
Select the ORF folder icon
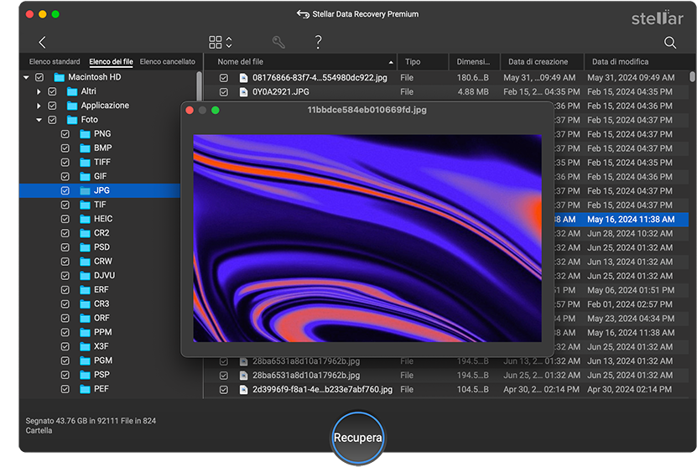[85, 319]
